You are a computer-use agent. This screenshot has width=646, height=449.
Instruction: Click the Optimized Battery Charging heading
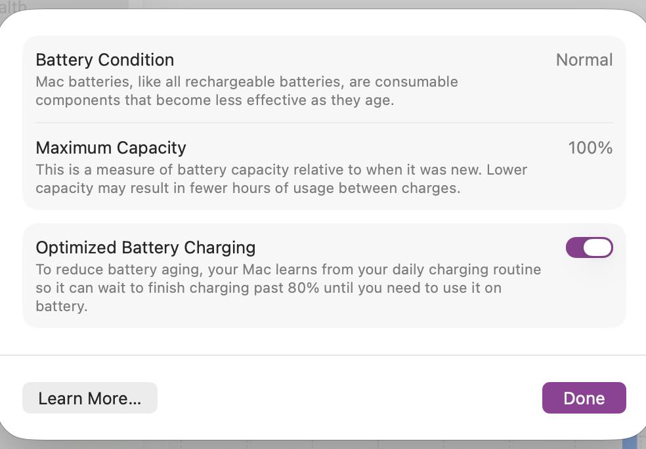tap(146, 247)
